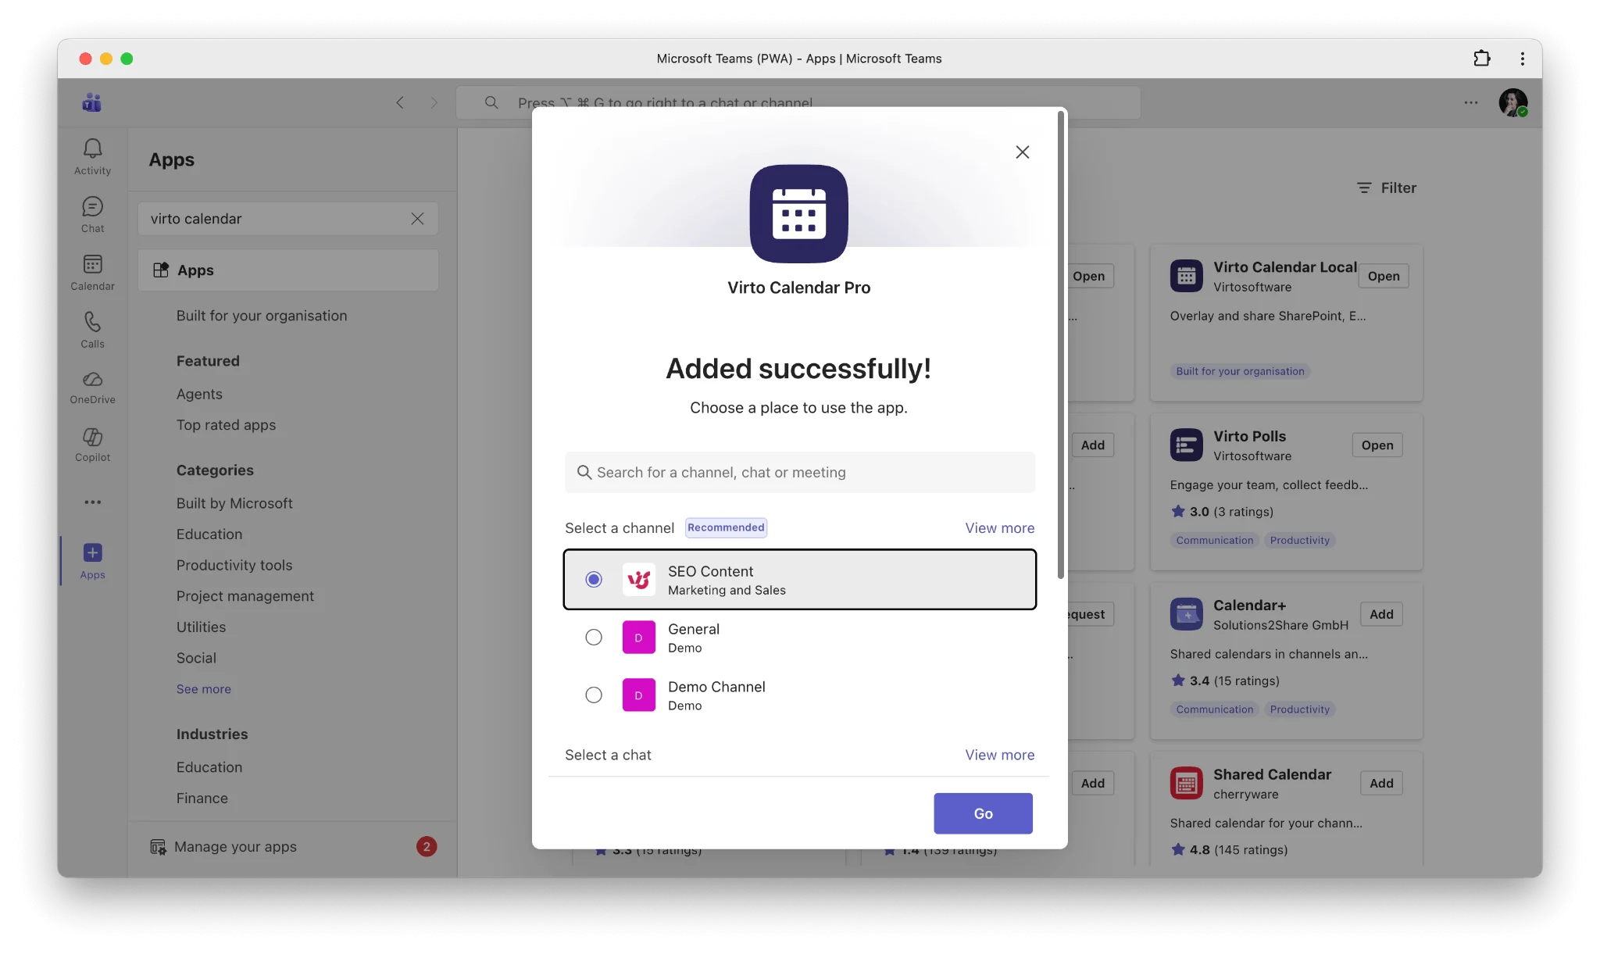Clear the virto calendar search text
1600x954 pixels.
417,219
